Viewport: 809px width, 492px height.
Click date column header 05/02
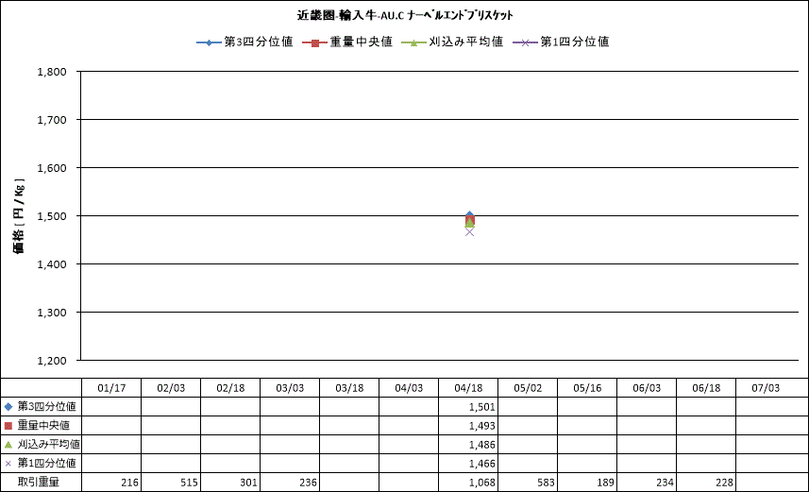528,388
